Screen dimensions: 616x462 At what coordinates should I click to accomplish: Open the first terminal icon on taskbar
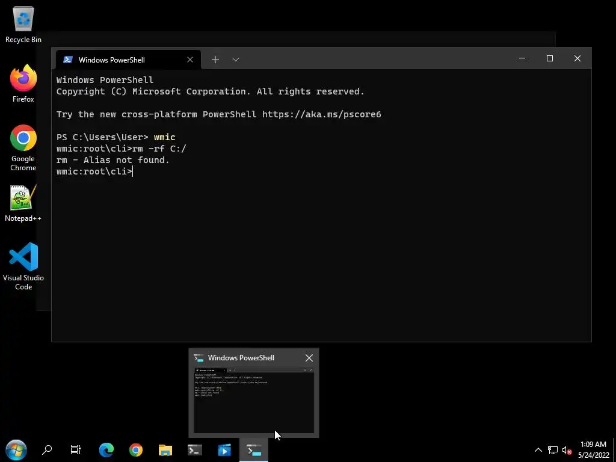[195, 450]
